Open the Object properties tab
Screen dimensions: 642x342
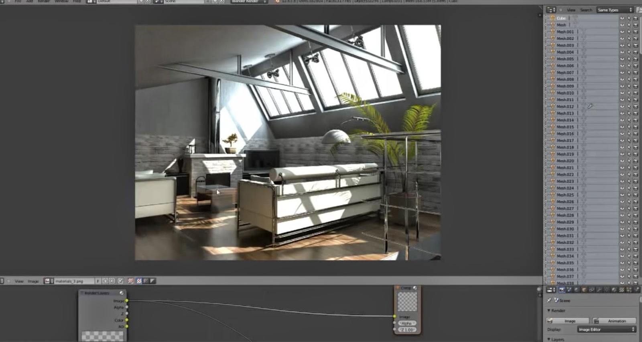pos(584,290)
